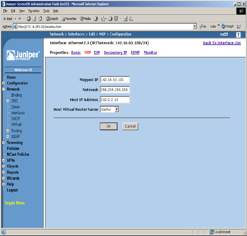Open the Favorites menu
This screenshot has width=247, height=236.
coord(34,11)
